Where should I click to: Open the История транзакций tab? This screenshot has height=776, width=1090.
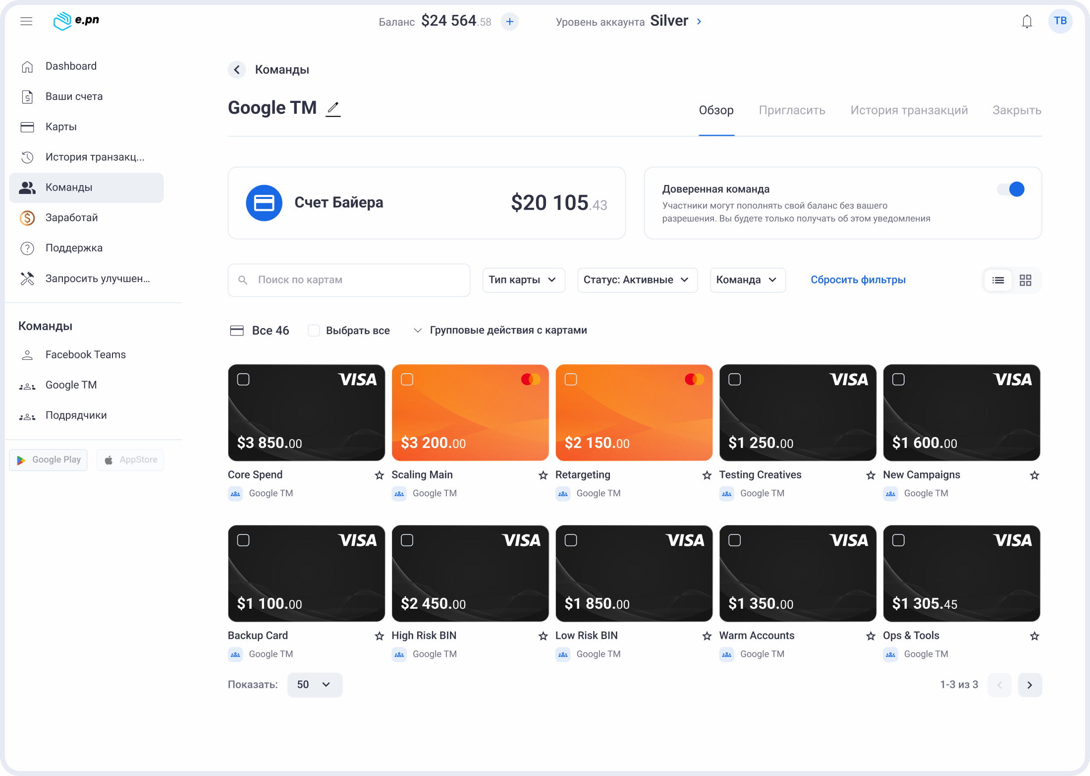coord(909,110)
